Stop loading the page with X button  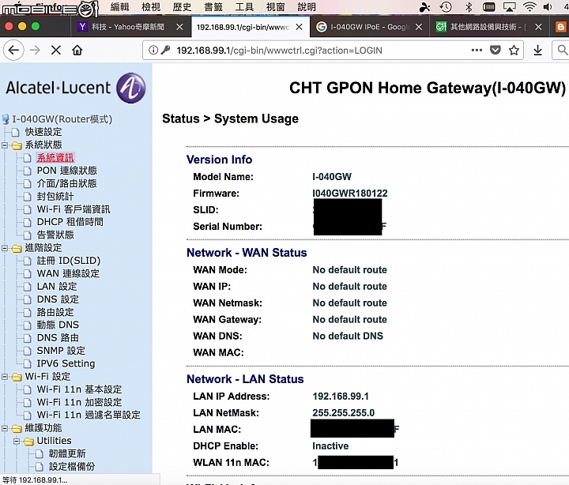pos(56,50)
